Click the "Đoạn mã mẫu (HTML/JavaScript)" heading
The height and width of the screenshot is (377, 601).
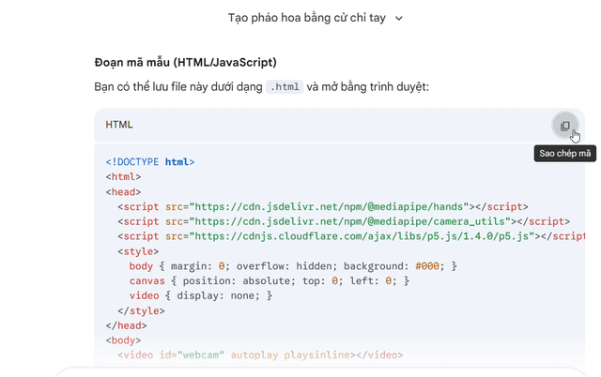coord(185,63)
